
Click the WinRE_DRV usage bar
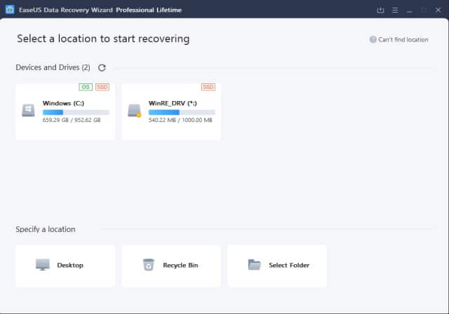pos(182,112)
